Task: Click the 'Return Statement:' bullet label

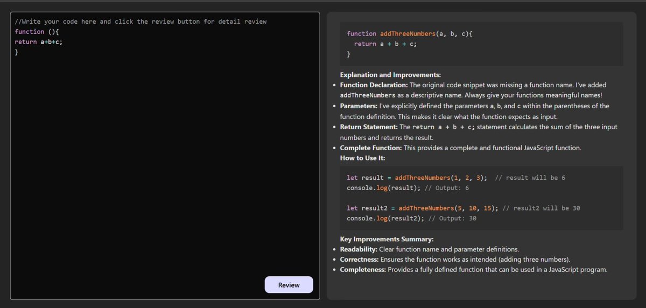Action: pos(369,127)
